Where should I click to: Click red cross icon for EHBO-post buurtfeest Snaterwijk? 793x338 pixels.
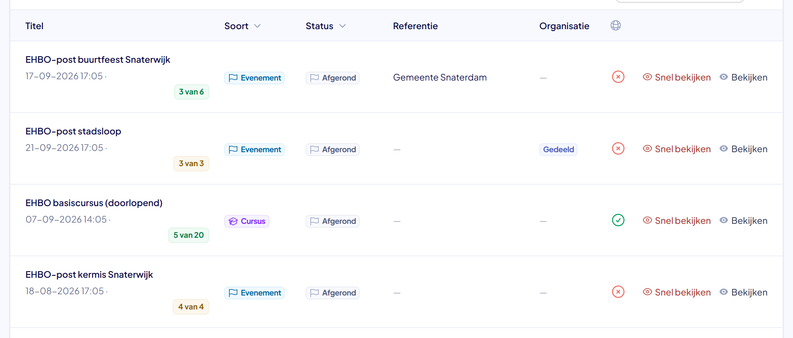pos(618,77)
